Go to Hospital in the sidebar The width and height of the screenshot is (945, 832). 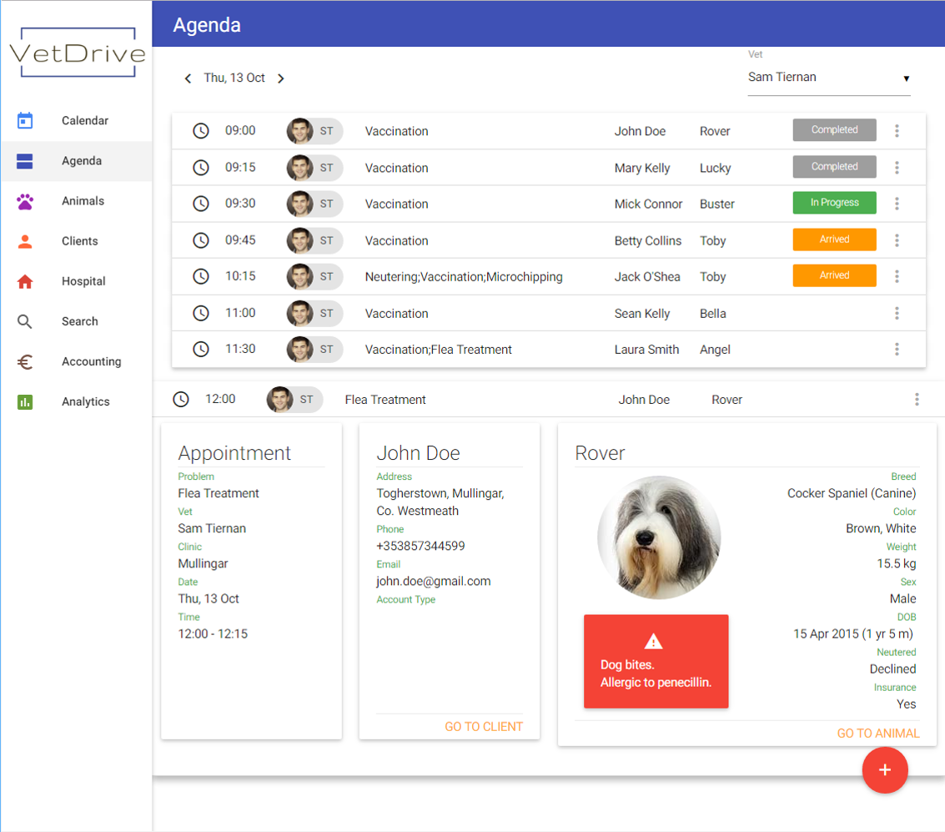(x=77, y=281)
